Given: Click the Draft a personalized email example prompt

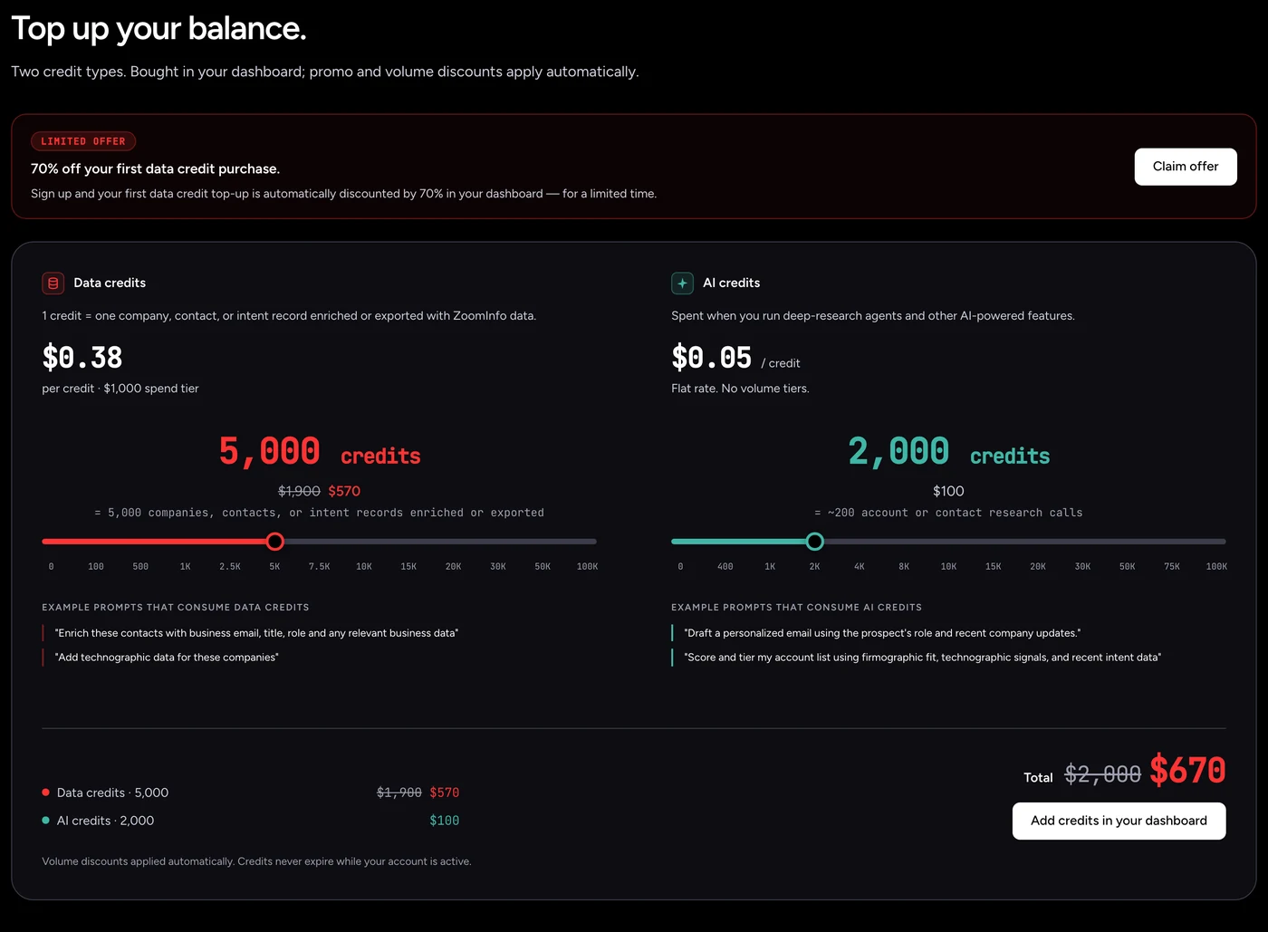Looking at the screenshot, I should (x=882, y=633).
